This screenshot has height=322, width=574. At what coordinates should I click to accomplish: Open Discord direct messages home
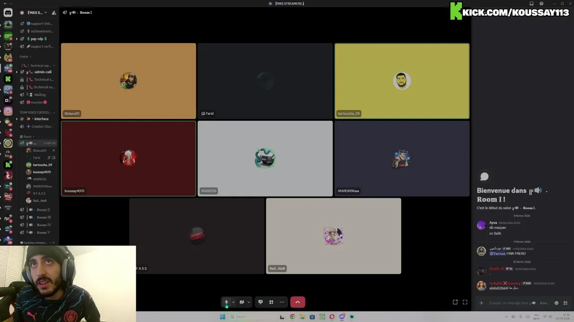tap(8, 13)
